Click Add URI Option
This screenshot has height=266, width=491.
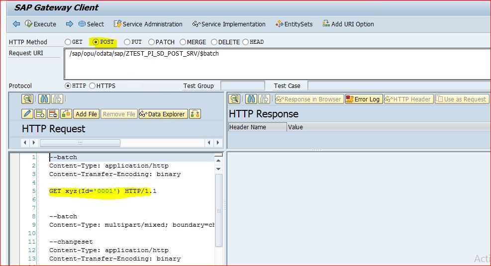(348, 24)
